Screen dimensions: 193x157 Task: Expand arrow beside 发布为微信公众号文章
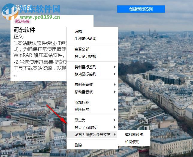[x=115, y=134]
